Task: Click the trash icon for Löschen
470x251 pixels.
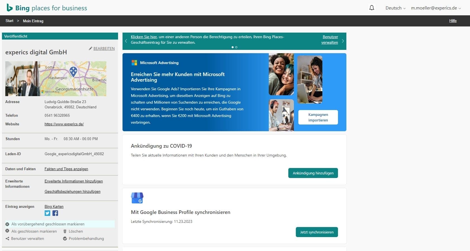Action: pyautogui.click(x=65, y=231)
